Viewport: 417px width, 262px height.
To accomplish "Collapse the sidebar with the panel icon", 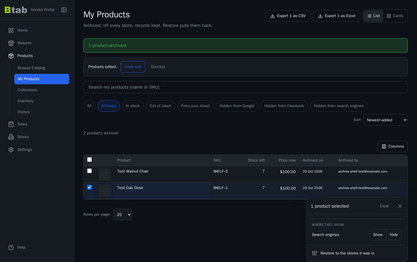I will 64,10.
